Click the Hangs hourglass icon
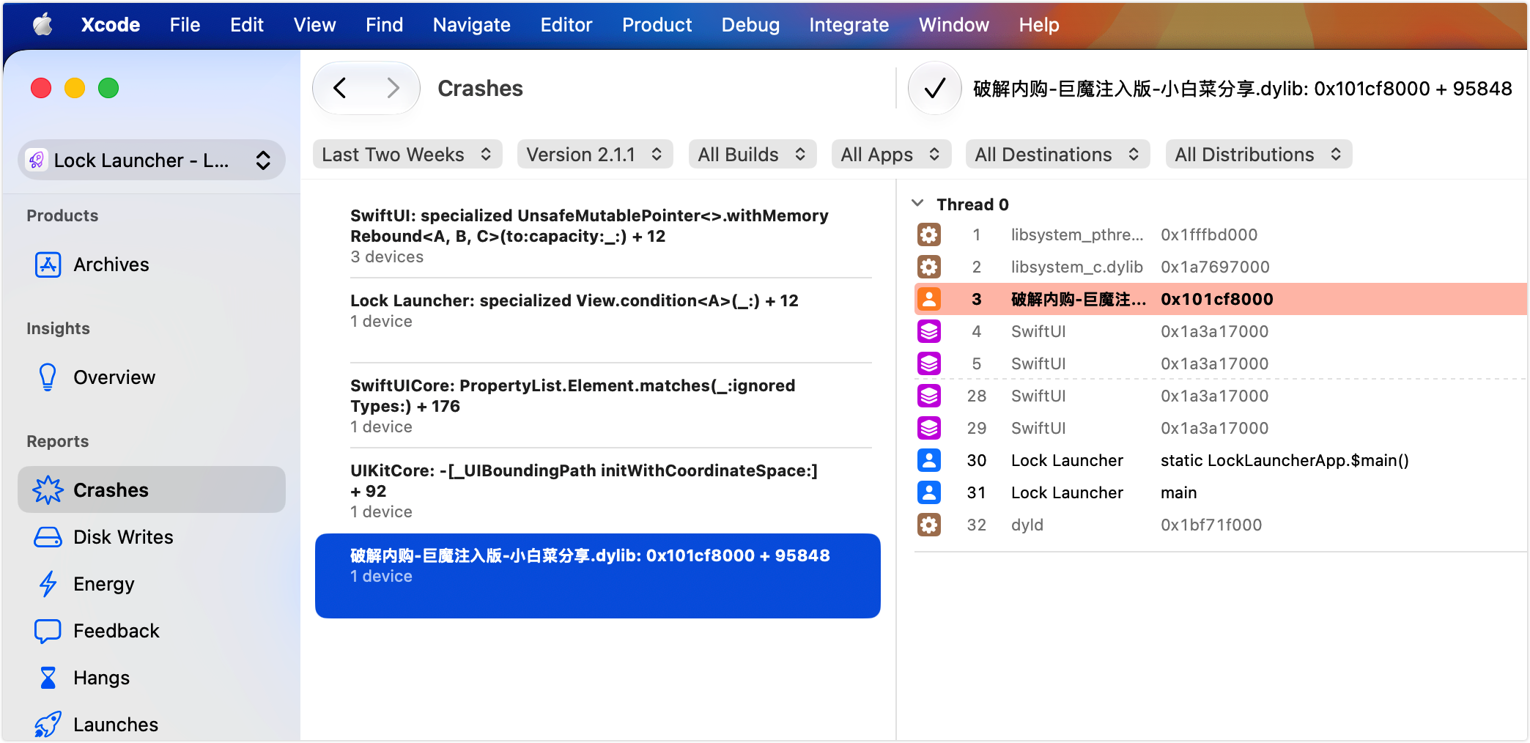 [48, 678]
